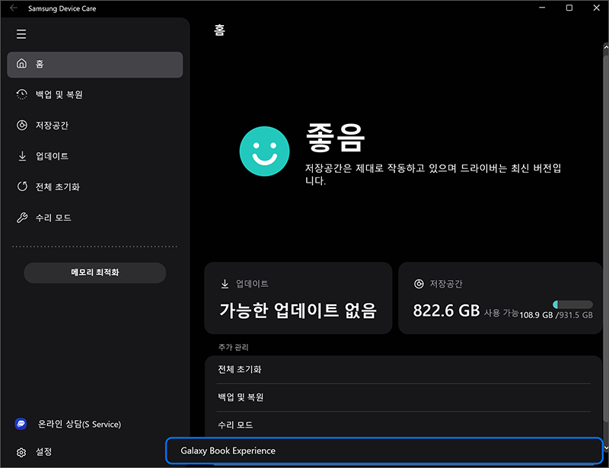
Task: Collapse the sidebar with the hamburger menu
Action: click(21, 33)
